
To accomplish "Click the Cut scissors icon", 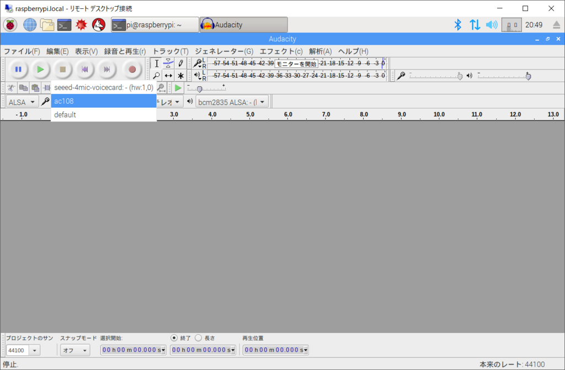I will click(x=11, y=88).
